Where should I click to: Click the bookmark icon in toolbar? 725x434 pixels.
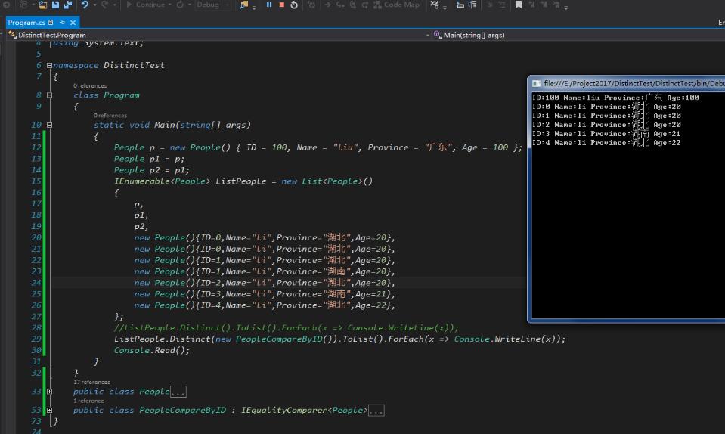[x=519, y=5]
